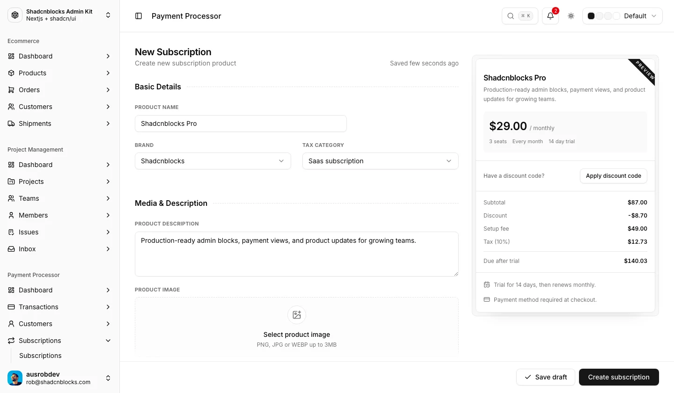Click the Teams icon
674x393 pixels.
coord(11,198)
